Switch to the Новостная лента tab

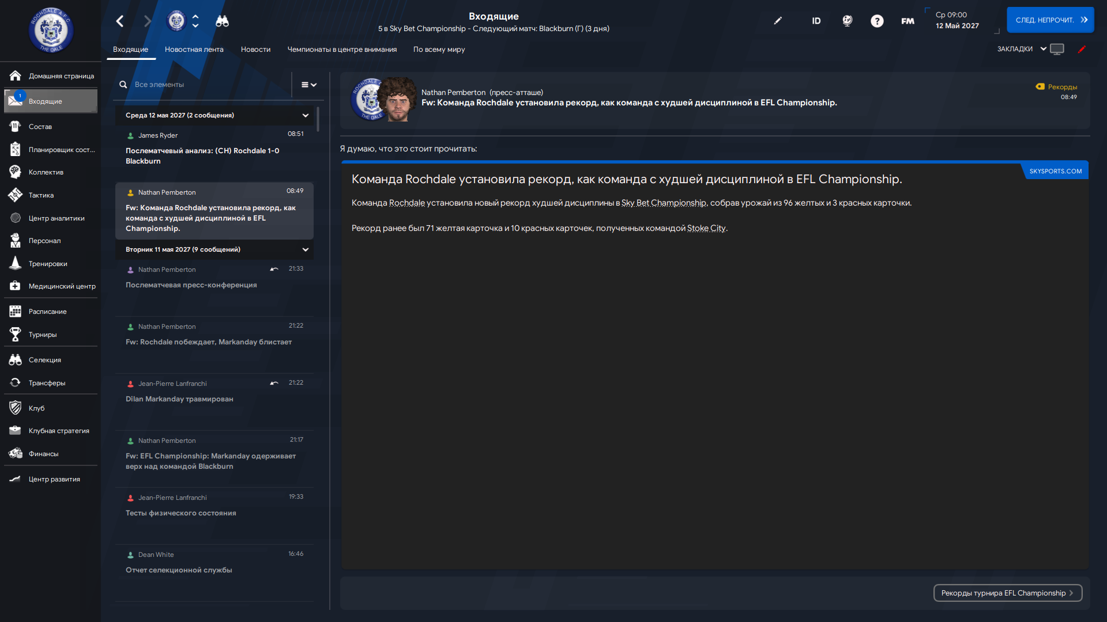point(194,50)
